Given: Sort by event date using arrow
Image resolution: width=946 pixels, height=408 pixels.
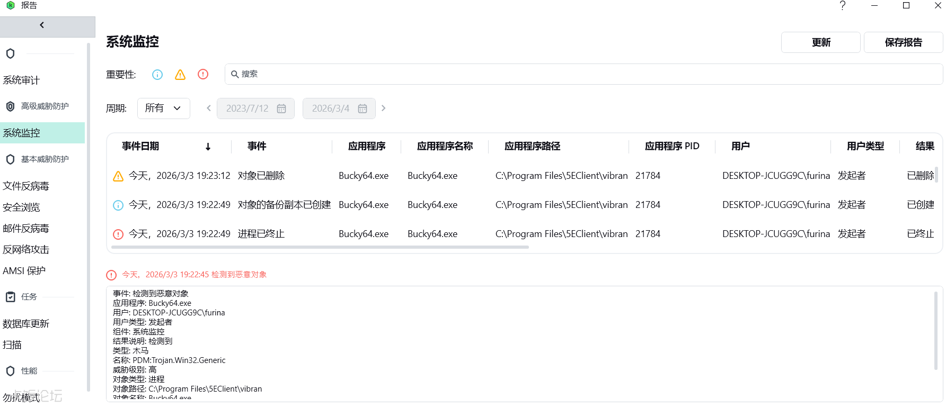Looking at the screenshot, I should pos(208,147).
